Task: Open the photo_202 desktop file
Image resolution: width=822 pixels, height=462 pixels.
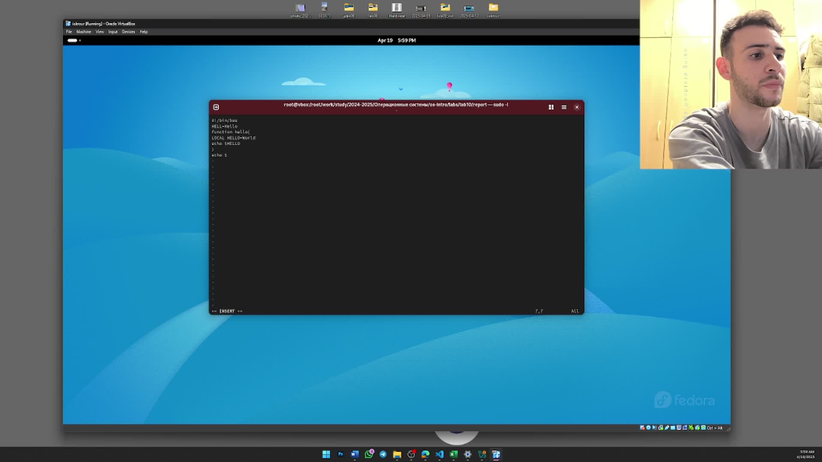Action: (x=300, y=10)
